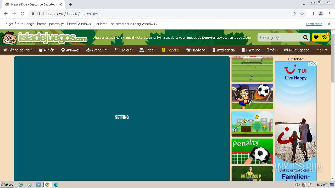The width and height of the screenshot is (335, 188).
Task: Open Chrome profile avatar
Action: 321,14
